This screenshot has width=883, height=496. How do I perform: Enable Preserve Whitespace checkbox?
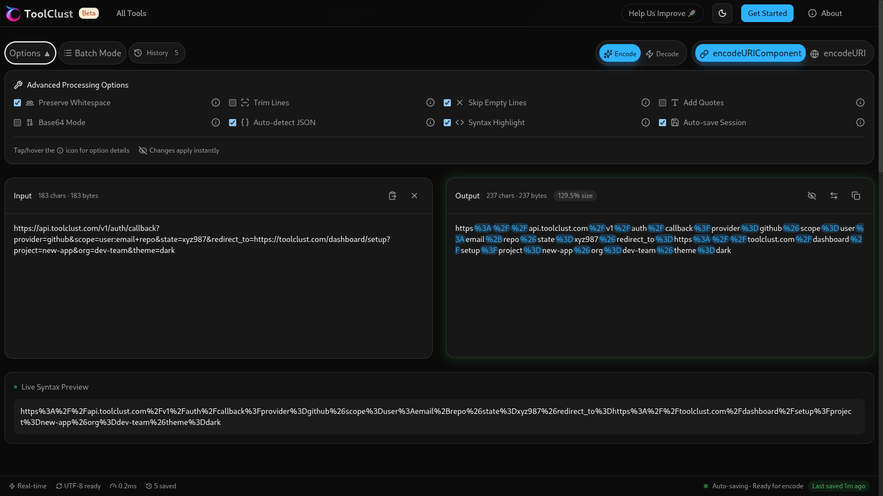[x=18, y=103]
